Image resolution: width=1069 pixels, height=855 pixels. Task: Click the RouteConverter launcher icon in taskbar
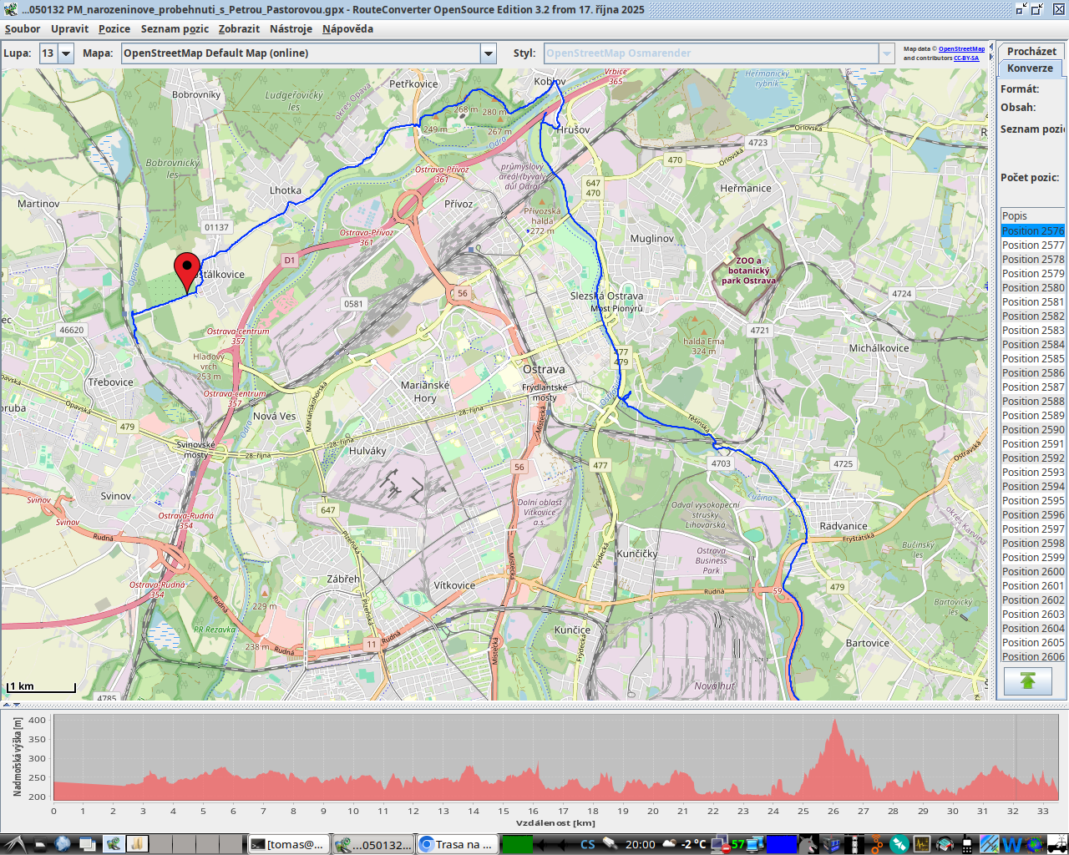(112, 844)
